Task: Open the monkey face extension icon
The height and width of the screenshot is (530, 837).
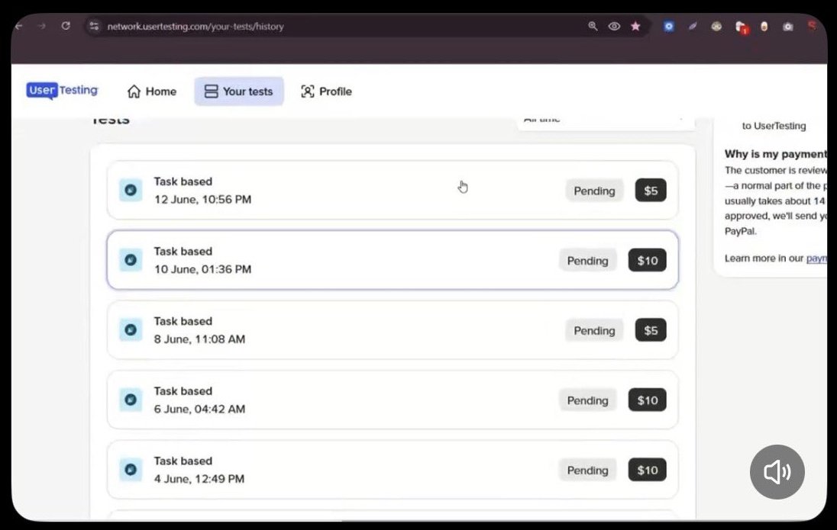Action: [x=716, y=26]
